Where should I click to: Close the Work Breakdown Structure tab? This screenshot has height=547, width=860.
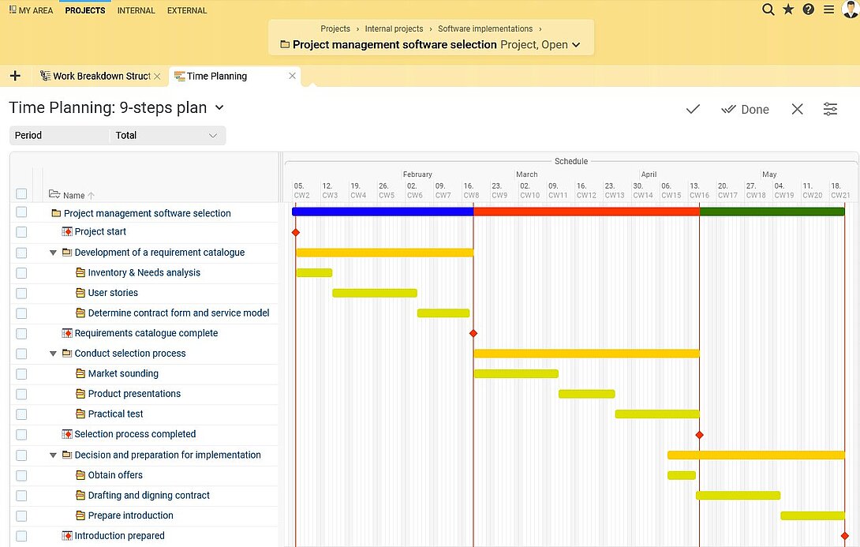point(157,77)
